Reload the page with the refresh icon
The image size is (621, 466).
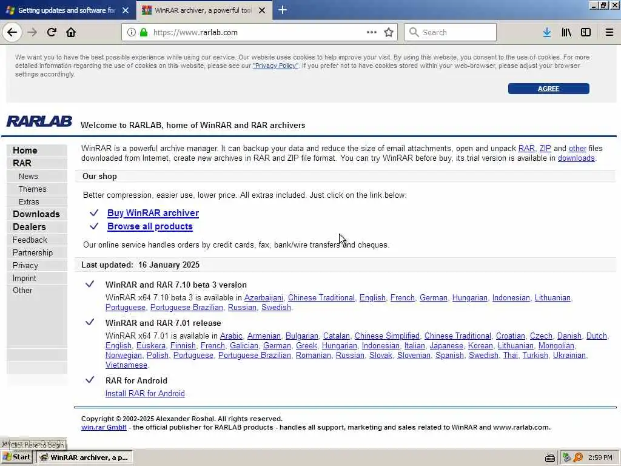click(x=52, y=33)
